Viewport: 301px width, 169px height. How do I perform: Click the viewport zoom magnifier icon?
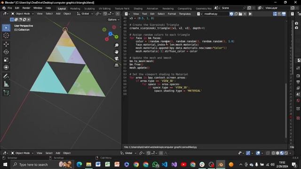117,45
